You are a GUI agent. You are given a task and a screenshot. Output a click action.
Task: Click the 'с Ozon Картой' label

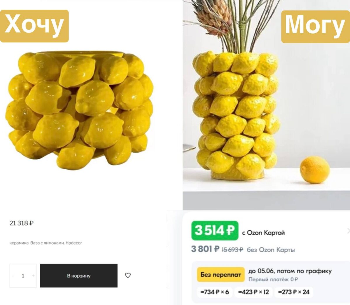(x=263, y=233)
